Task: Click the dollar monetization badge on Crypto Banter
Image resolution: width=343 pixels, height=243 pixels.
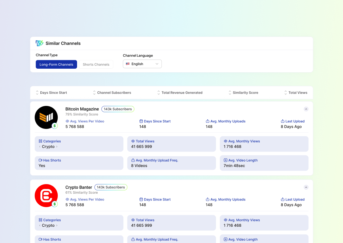Action: click(x=55, y=204)
